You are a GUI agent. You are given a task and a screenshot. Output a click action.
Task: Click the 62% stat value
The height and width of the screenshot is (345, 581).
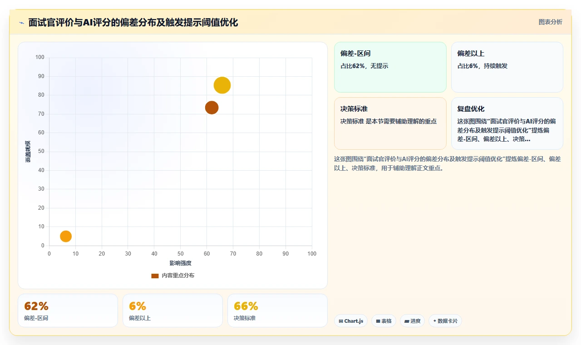point(36,306)
